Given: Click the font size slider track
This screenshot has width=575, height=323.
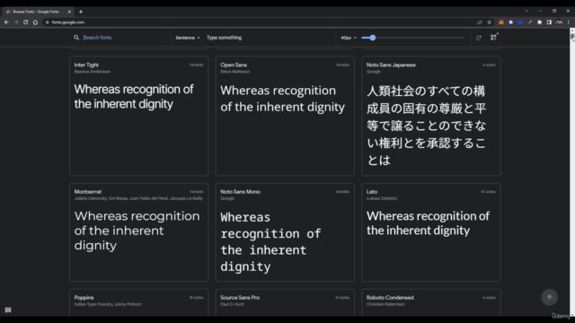Looking at the screenshot, I should tap(413, 38).
